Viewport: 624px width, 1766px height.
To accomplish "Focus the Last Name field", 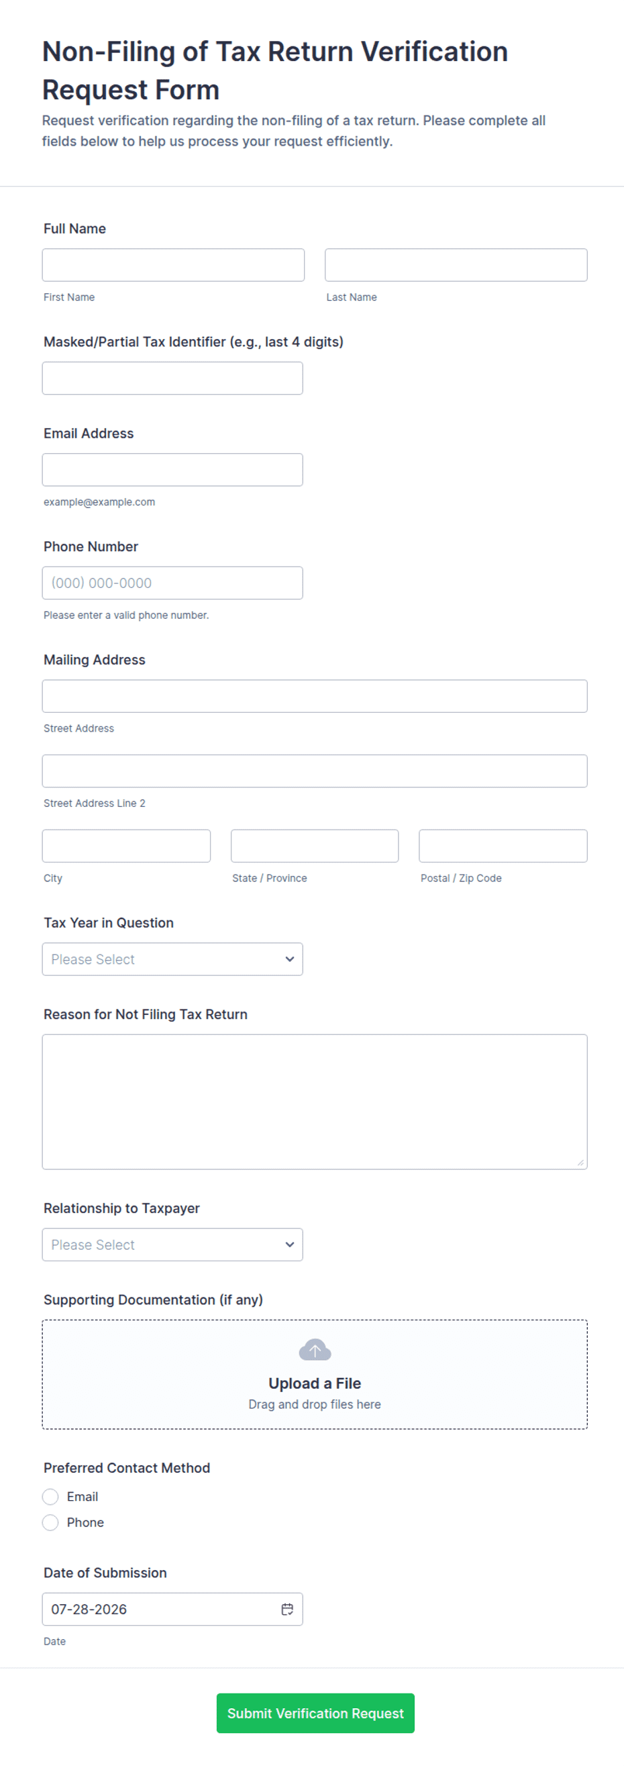I will 456,264.
